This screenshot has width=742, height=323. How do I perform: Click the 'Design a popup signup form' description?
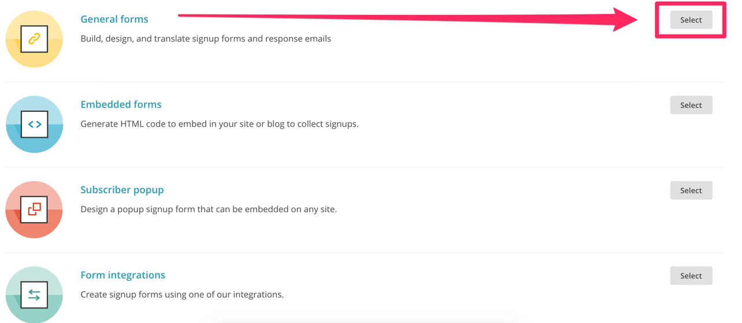(209, 209)
